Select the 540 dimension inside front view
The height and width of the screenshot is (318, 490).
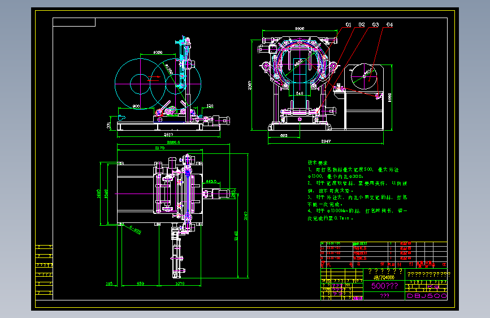pyautogui.click(x=300, y=93)
